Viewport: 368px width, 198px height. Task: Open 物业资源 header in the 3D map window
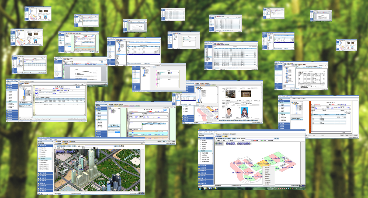tap(46, 146)
